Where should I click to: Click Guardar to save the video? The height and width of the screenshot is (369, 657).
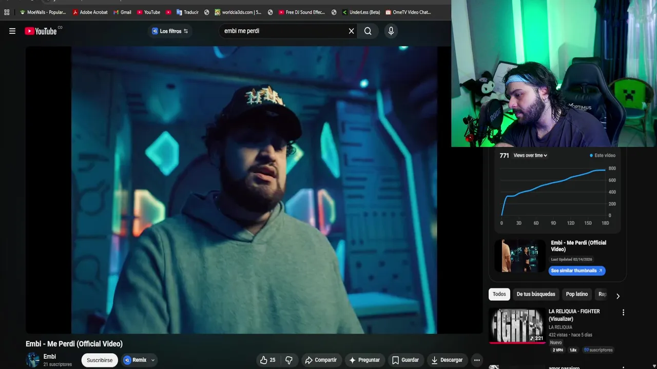pyautogui.click(x=405, y=360)
